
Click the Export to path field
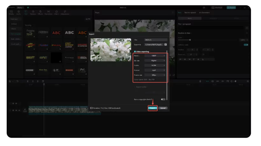(x=154, y=45)
